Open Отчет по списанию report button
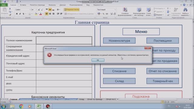Viewport: 194px width, 109px height. (162, 71)
